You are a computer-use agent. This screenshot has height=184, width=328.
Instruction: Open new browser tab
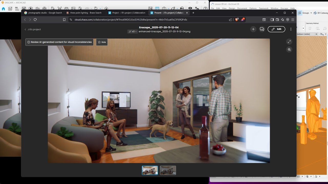[193, 13]
